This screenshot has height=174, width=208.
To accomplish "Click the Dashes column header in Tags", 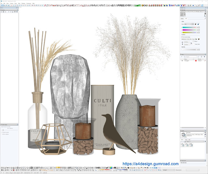I will [x=200, y=59].
